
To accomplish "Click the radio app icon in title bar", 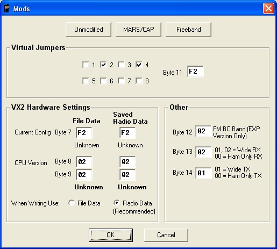I will 6,9.
